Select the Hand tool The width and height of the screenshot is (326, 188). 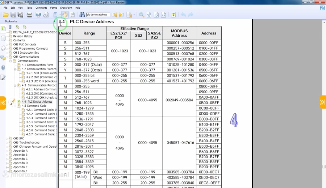coord(65,15)
